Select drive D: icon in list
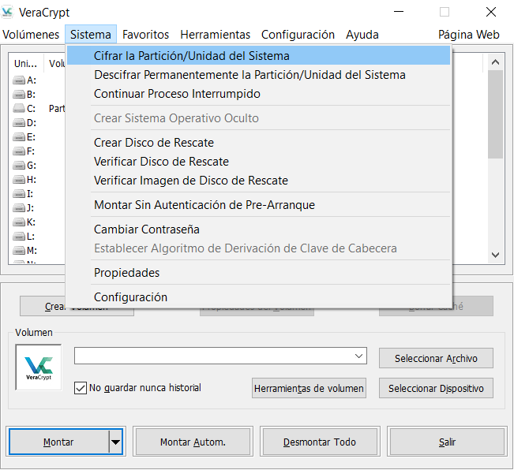The image size is (514, 470). coord(19,123)
